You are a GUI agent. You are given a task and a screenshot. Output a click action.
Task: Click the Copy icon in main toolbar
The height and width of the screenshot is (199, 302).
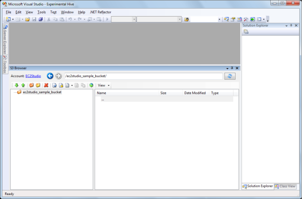pyautogui.click(x=55, y=19)
